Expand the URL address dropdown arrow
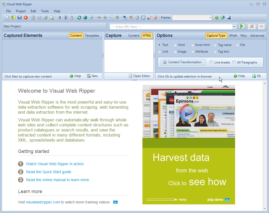 [234, 27]
